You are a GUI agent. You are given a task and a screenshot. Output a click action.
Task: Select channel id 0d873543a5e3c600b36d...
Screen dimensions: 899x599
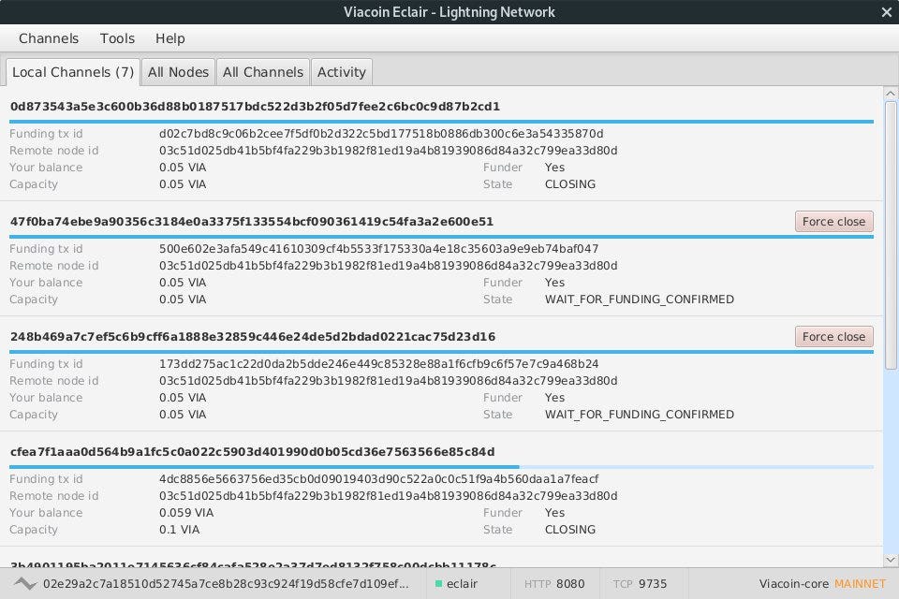click(x=255, y=107)
